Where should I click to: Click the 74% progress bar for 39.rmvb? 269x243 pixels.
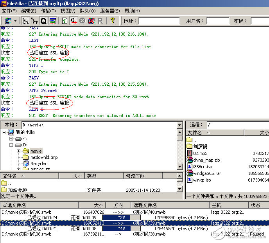[x=122, y=229]
